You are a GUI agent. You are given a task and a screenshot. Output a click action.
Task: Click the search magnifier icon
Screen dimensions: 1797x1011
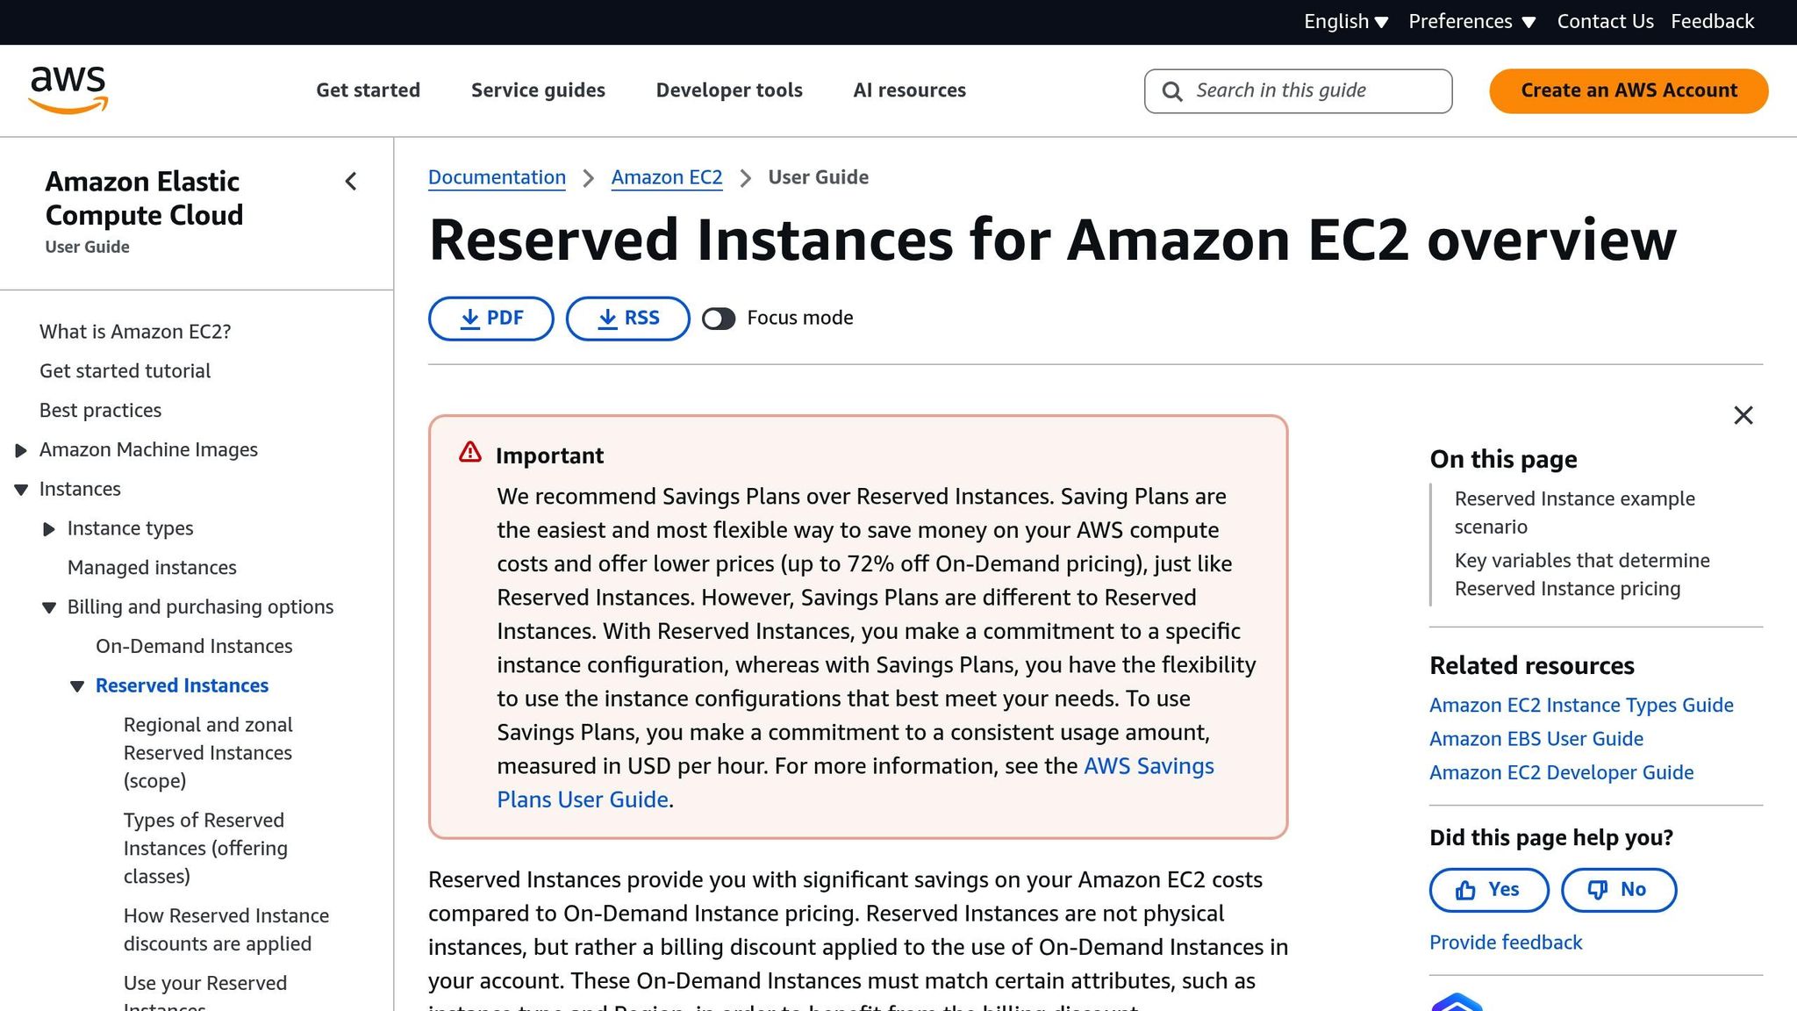[1172, 90]
